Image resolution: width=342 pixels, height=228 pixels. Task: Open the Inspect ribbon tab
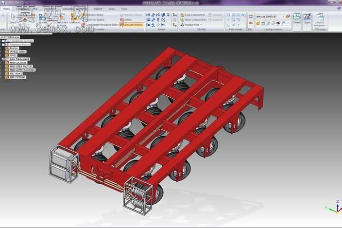click(98, 9)
